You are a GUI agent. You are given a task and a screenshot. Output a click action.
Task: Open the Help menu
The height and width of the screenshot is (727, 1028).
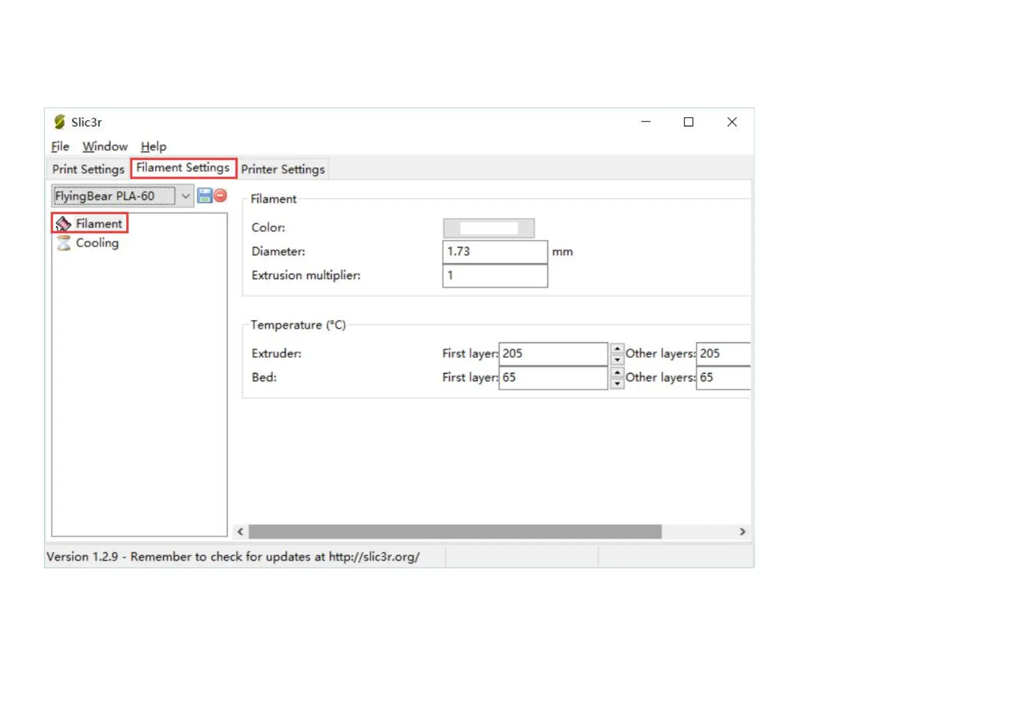click(x=153, y=146)
